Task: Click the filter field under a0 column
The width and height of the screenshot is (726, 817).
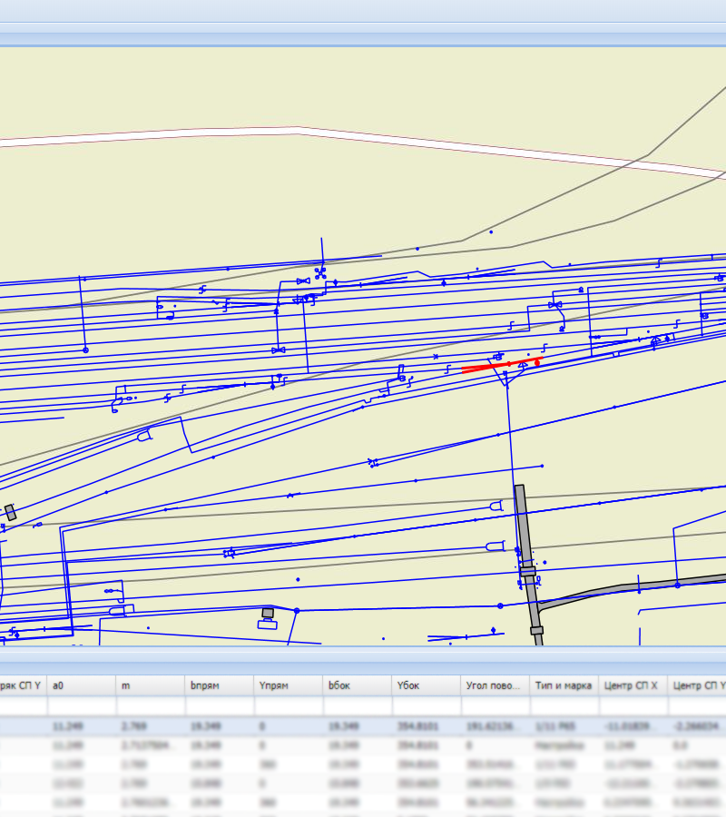Action: [x=82, y=706]
